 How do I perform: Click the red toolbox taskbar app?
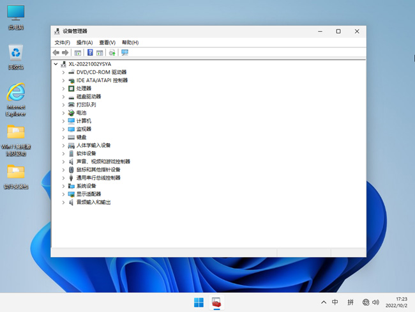coord(216,302)
